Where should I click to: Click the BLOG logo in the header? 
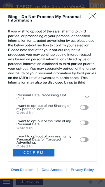pyautogui.click(x=97, y=6)
